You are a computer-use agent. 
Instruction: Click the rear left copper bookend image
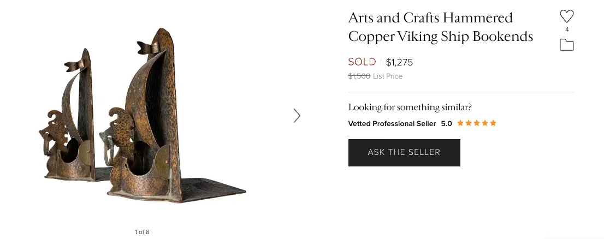click(69, 116)
